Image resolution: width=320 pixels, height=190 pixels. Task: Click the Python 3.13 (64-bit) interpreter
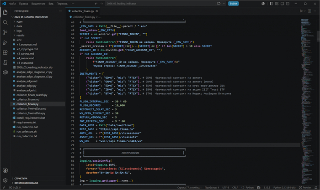click(x=284, y=188)
